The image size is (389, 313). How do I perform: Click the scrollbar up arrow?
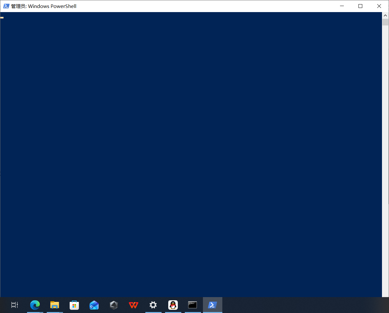point(386,15)
